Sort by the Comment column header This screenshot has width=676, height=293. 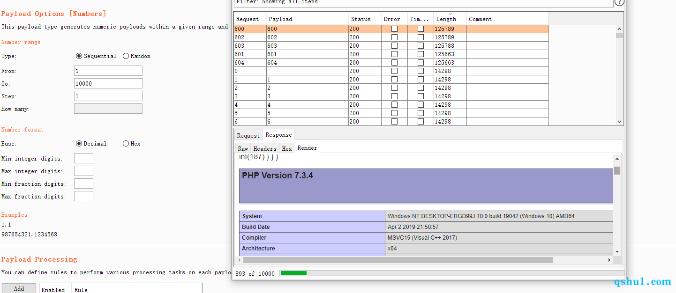click(507, 19)
